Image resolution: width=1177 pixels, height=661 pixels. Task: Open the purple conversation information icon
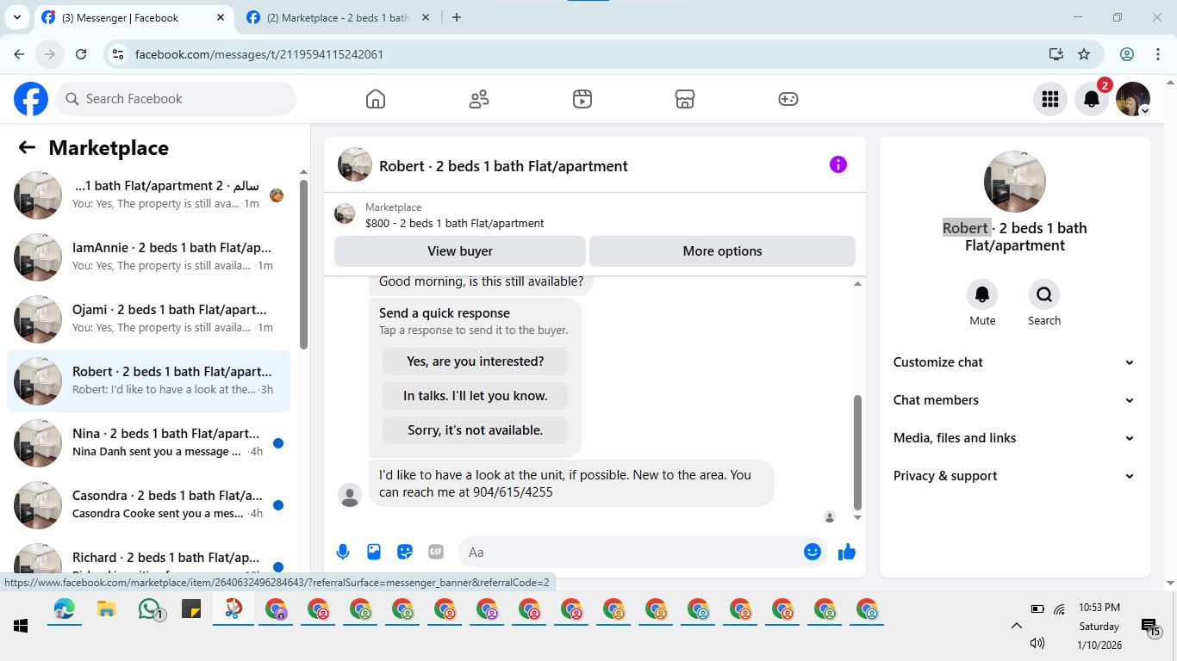point(838,165)
